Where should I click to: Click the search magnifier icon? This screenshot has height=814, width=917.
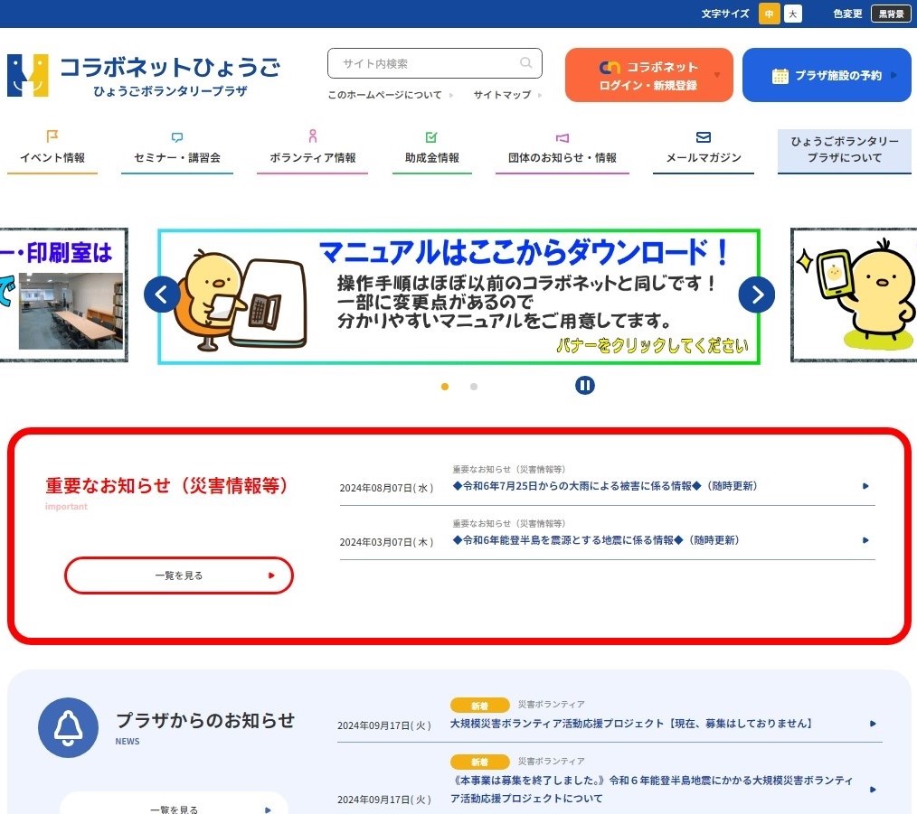[x=525, y=63]
